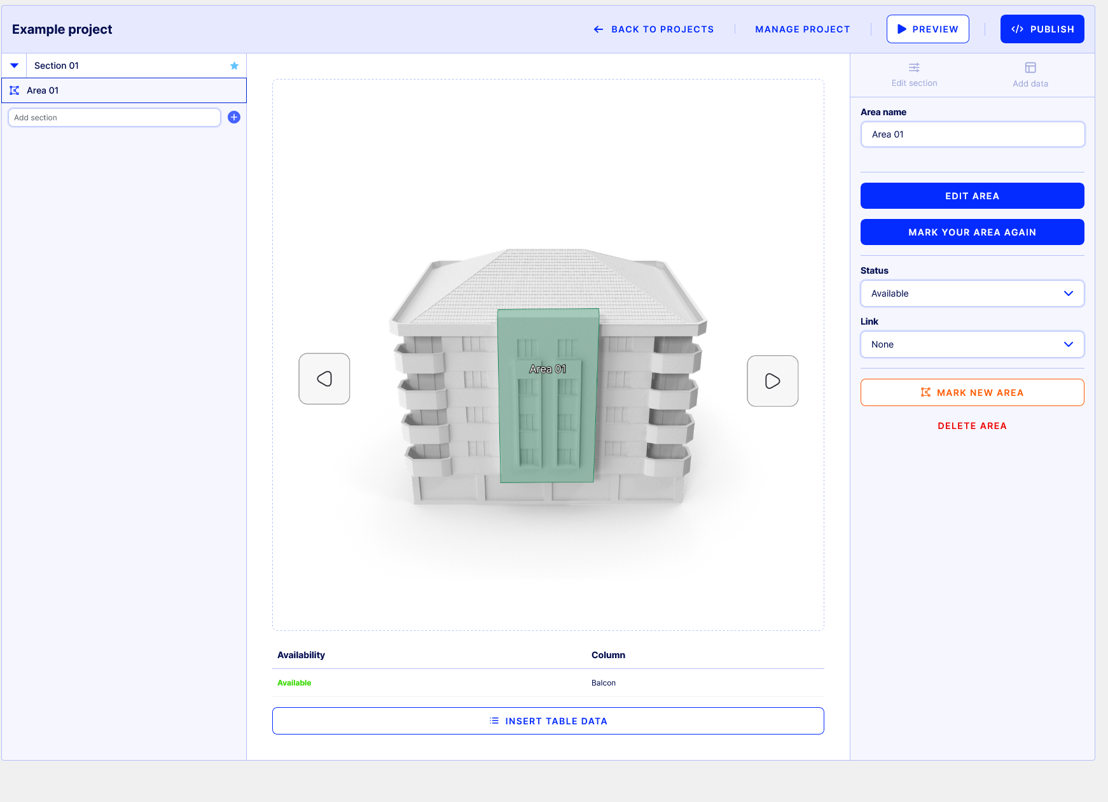The image size is (1108, 802).
Task: Collapse Section 01 using its triangle
Action: 14,65
